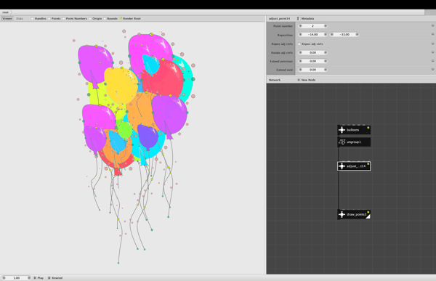Image resolution: width=436 pixels, height=281 pixels.
Task: Decrease Extend next with left arrow
Action: [x=300, y=70]
